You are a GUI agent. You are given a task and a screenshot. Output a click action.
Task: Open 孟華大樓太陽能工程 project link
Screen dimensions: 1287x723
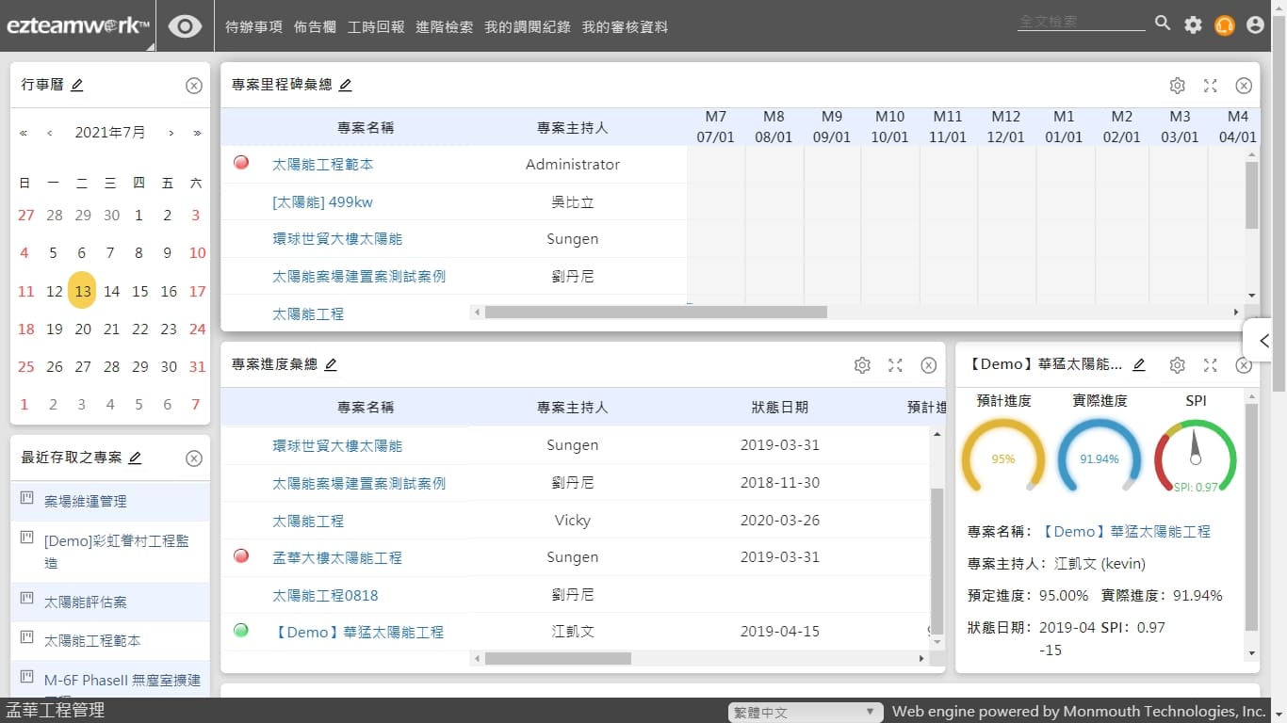pos(336,558)
